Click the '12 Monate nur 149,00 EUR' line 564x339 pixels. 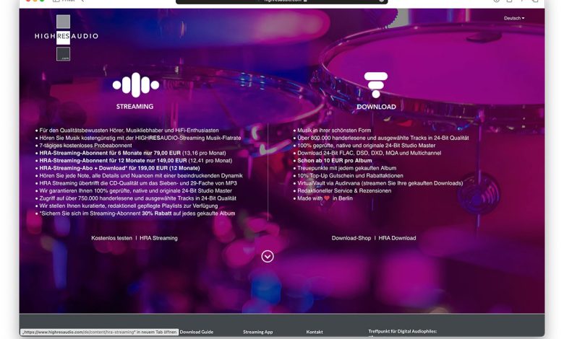[136, 160]
